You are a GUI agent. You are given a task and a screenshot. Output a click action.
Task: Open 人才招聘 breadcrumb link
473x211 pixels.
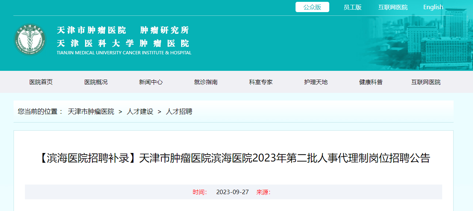pyautogui.click(x=179, y=112)
